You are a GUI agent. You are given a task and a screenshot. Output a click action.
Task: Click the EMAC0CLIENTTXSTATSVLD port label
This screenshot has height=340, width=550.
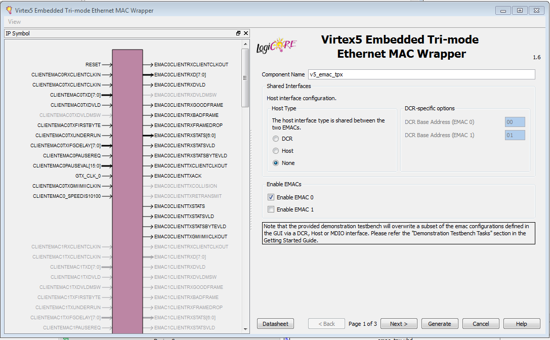[184, 217]
